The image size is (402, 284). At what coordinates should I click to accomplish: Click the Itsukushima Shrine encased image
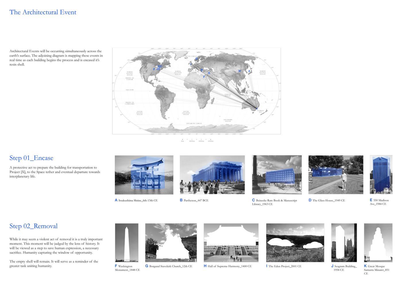pos(144,175)
